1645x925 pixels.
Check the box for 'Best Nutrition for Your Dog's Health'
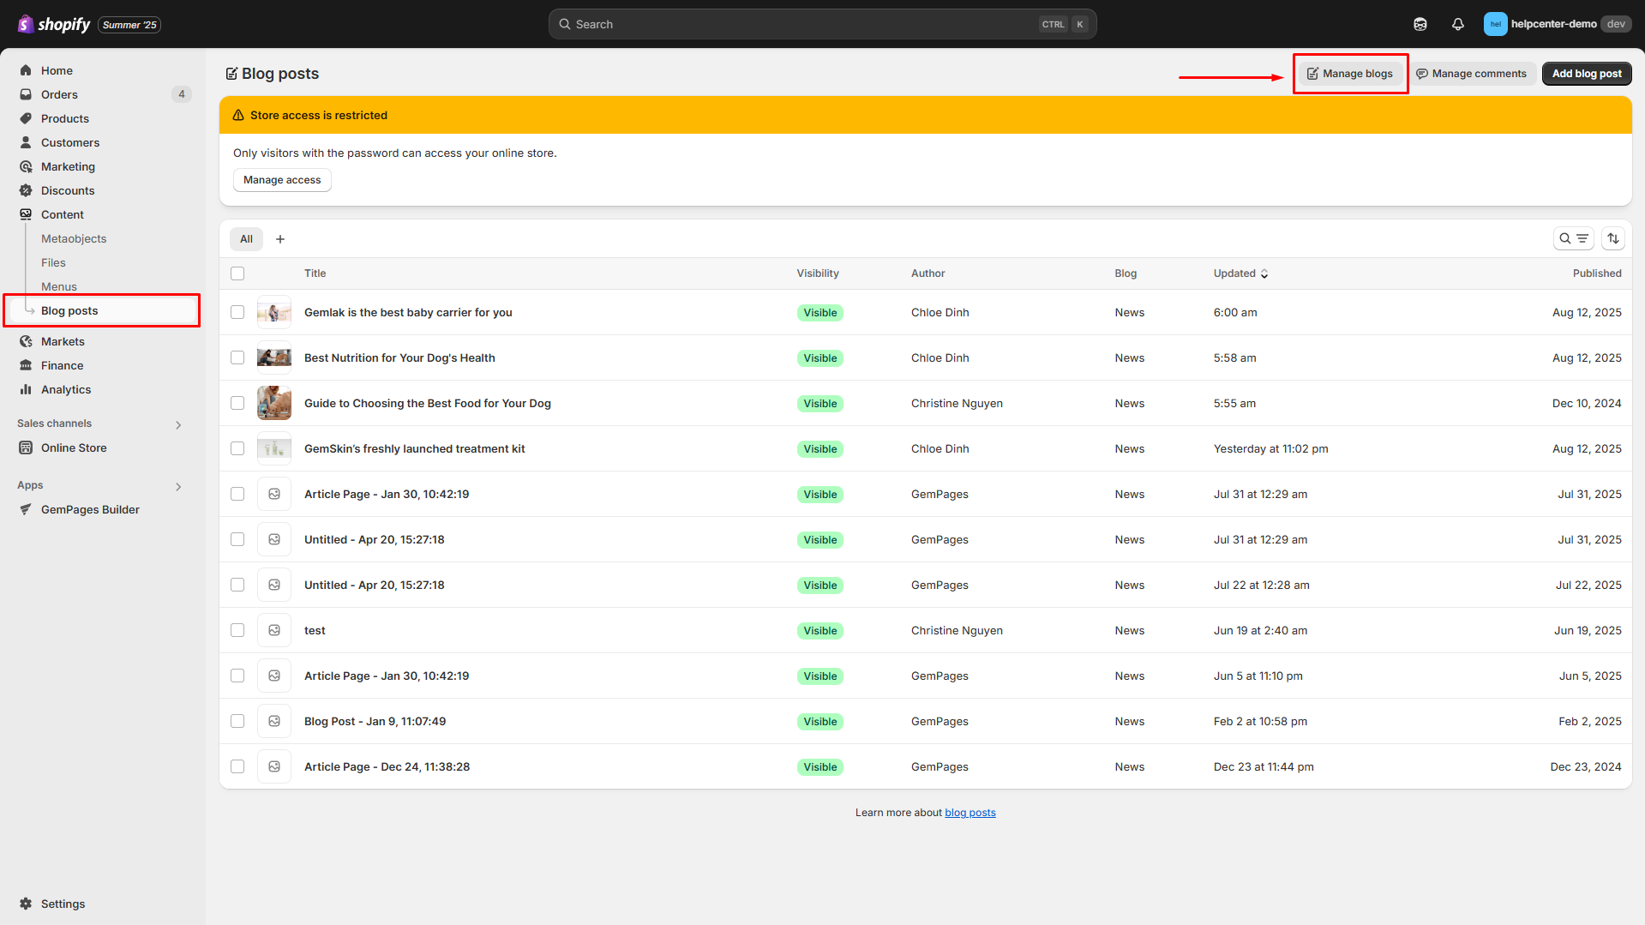(x=237, y=357)
